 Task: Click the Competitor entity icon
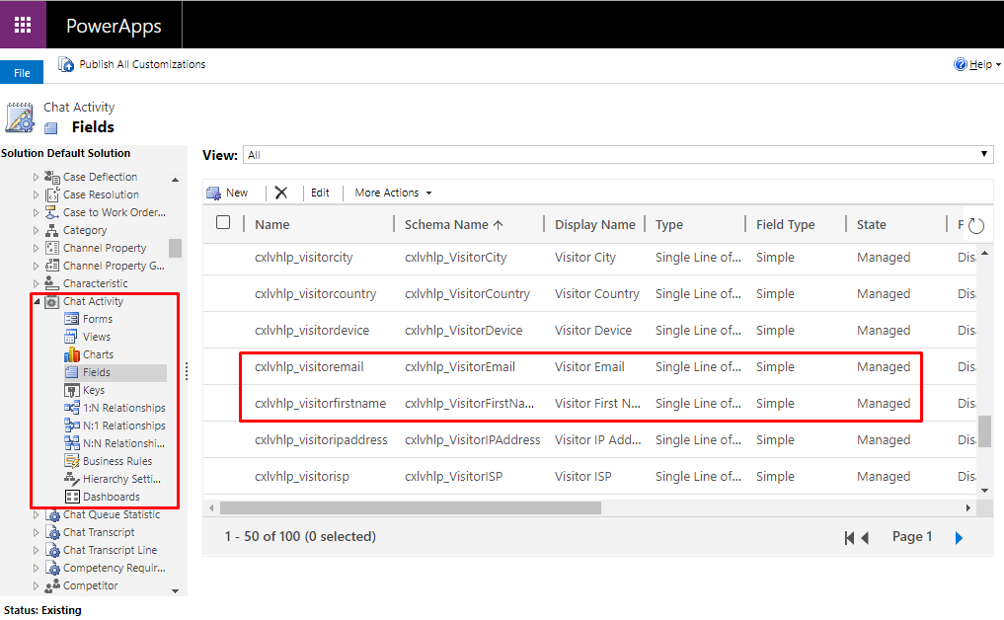52,585
